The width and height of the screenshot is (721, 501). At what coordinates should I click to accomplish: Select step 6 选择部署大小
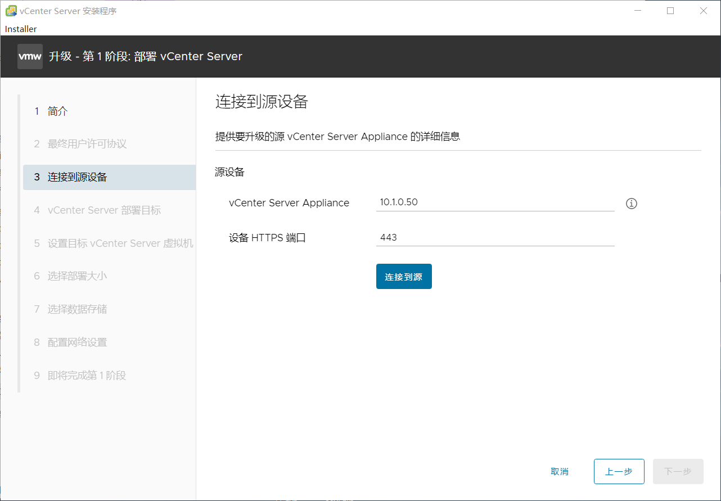pyautogui.click(x=77, y=276)
